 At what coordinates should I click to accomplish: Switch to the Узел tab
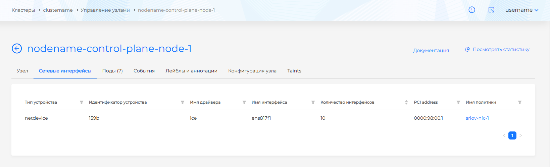click(x=22, y=71)
